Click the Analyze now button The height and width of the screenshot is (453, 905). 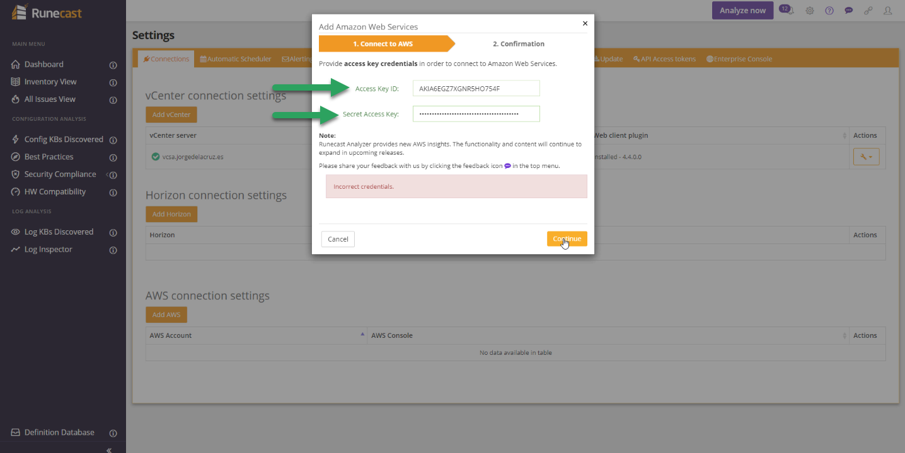point(742,10)
